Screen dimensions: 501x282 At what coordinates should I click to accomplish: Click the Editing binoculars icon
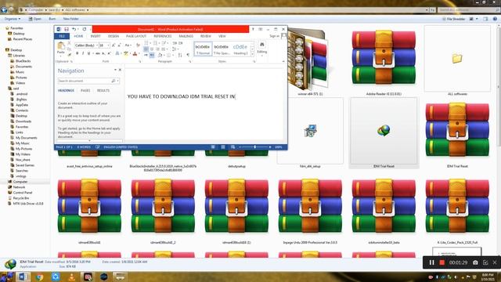coord(262,45)
